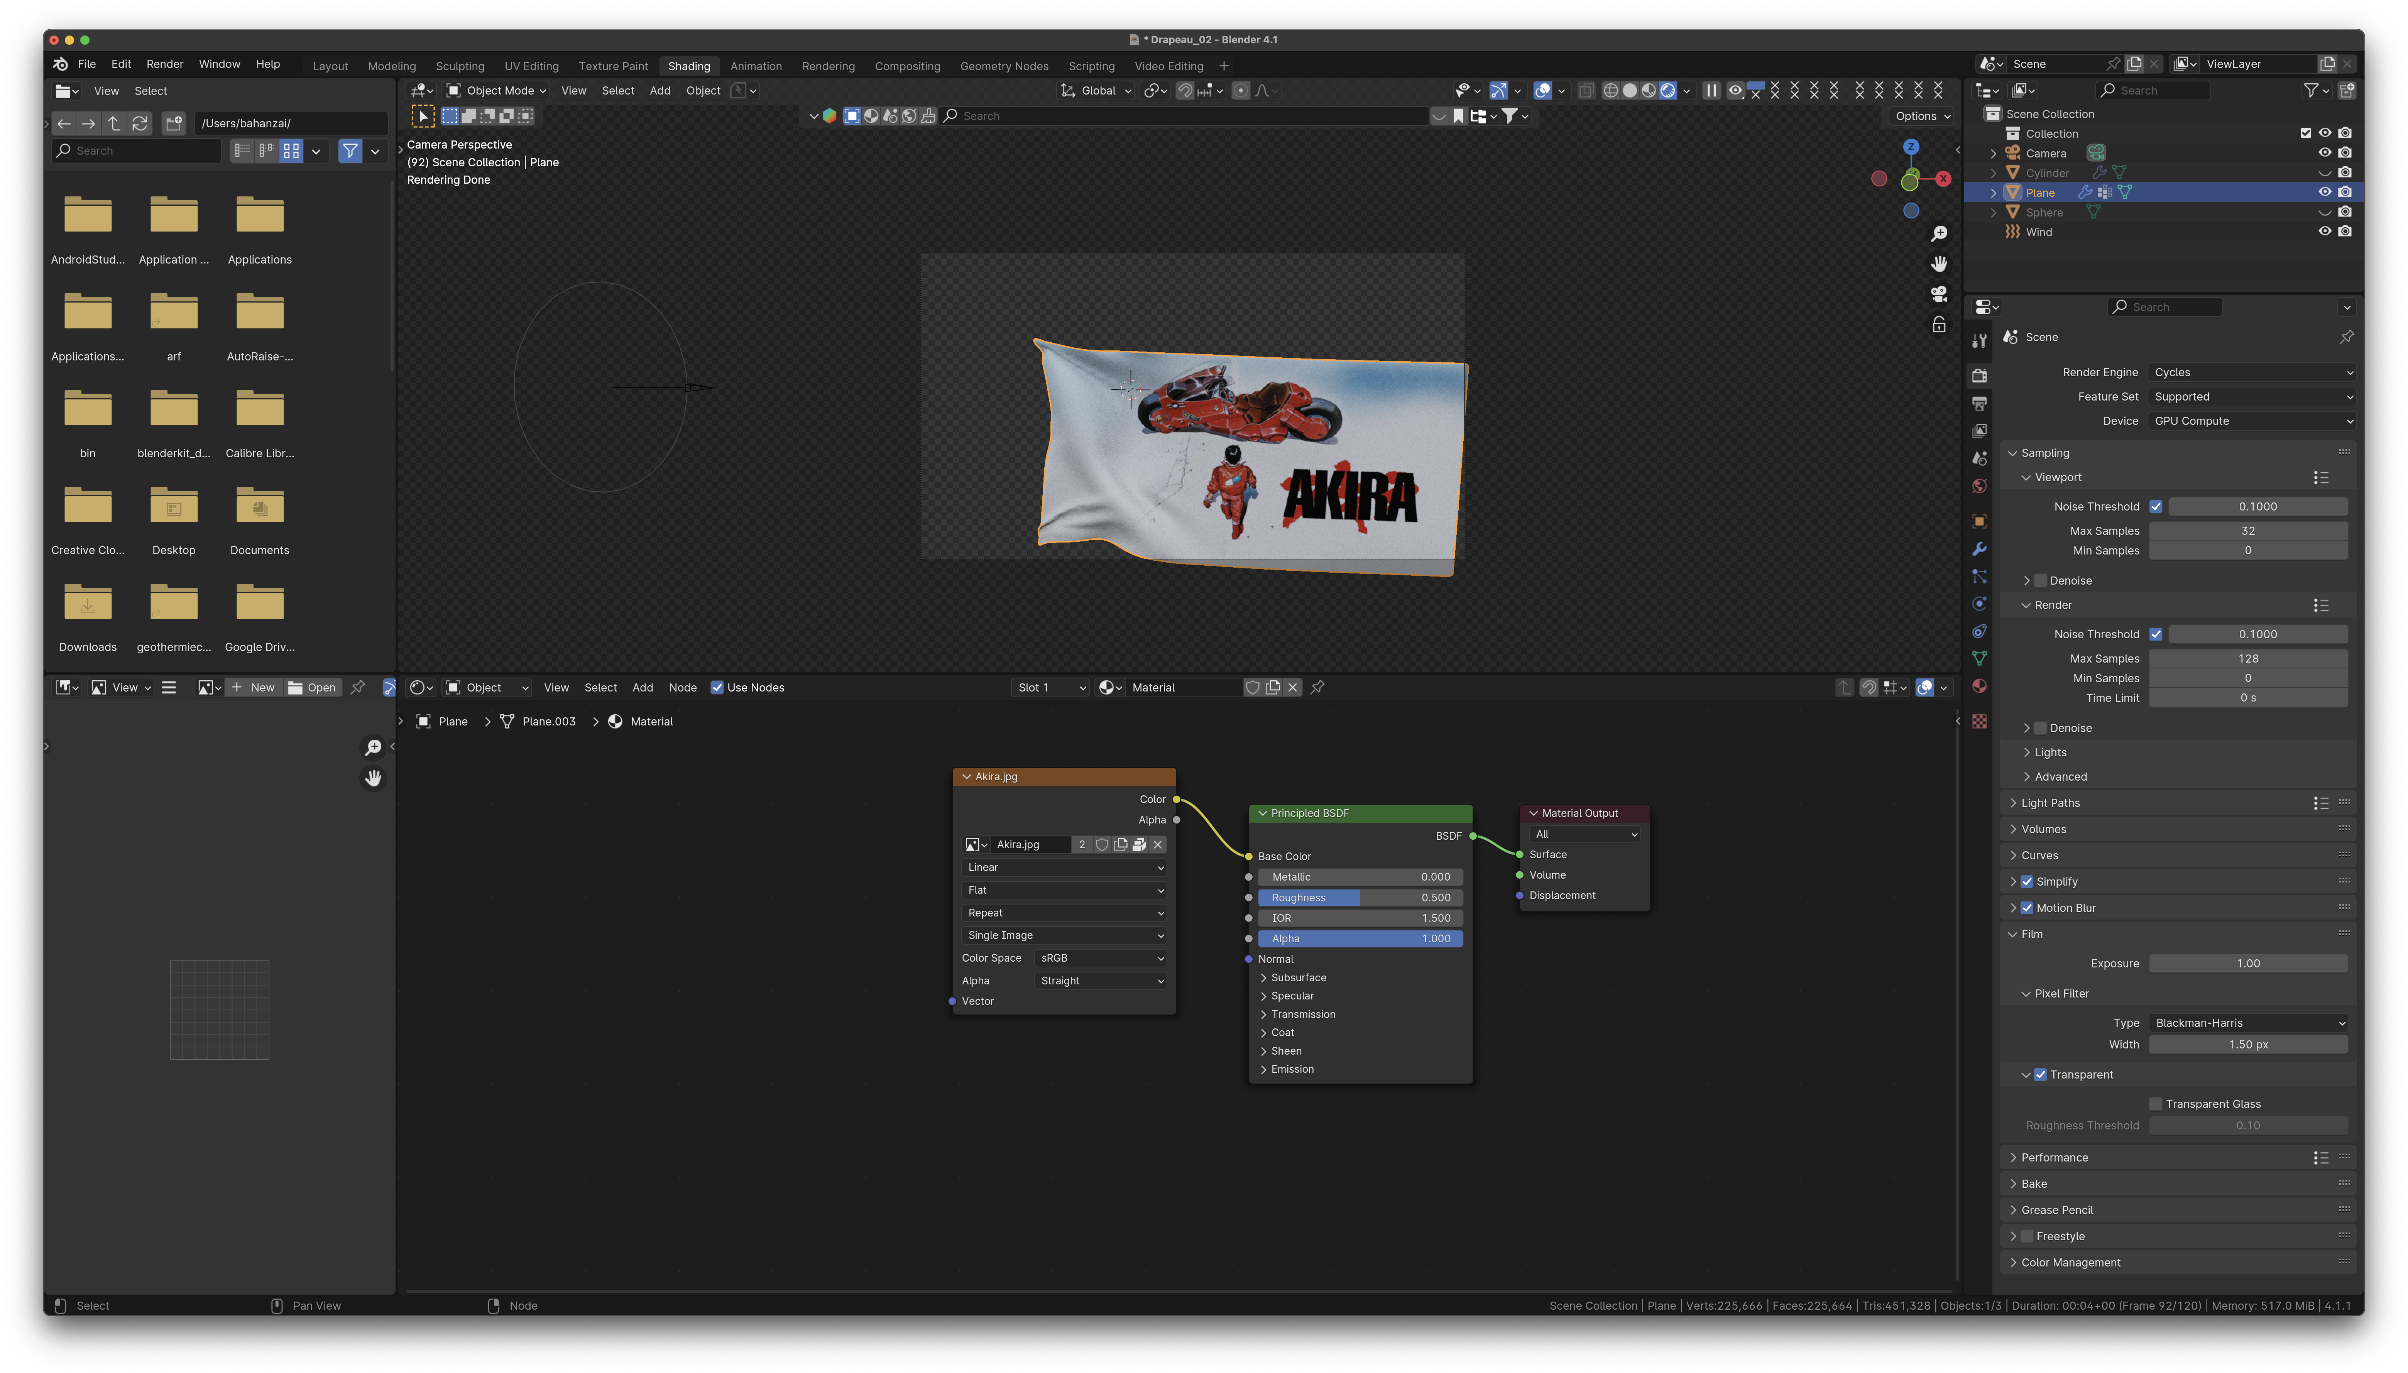Go to the parent directory in the file browser
2408x1373 pixels.
tap(114, 123)
